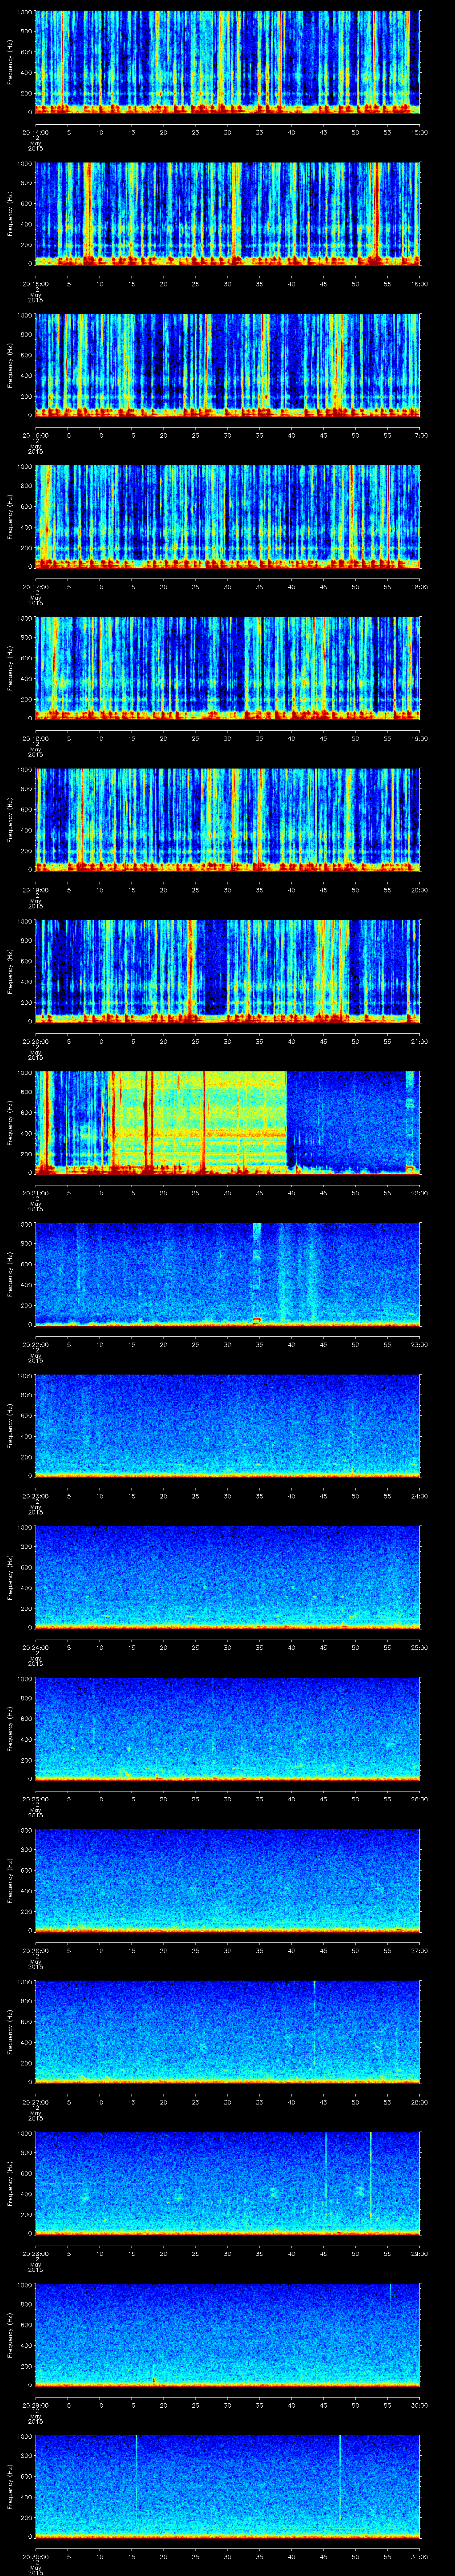This screenshot has height=2576, width=455.
Task: View the spectrogram panel starting at 20:24:00
Action: [x=228, y=1576]
